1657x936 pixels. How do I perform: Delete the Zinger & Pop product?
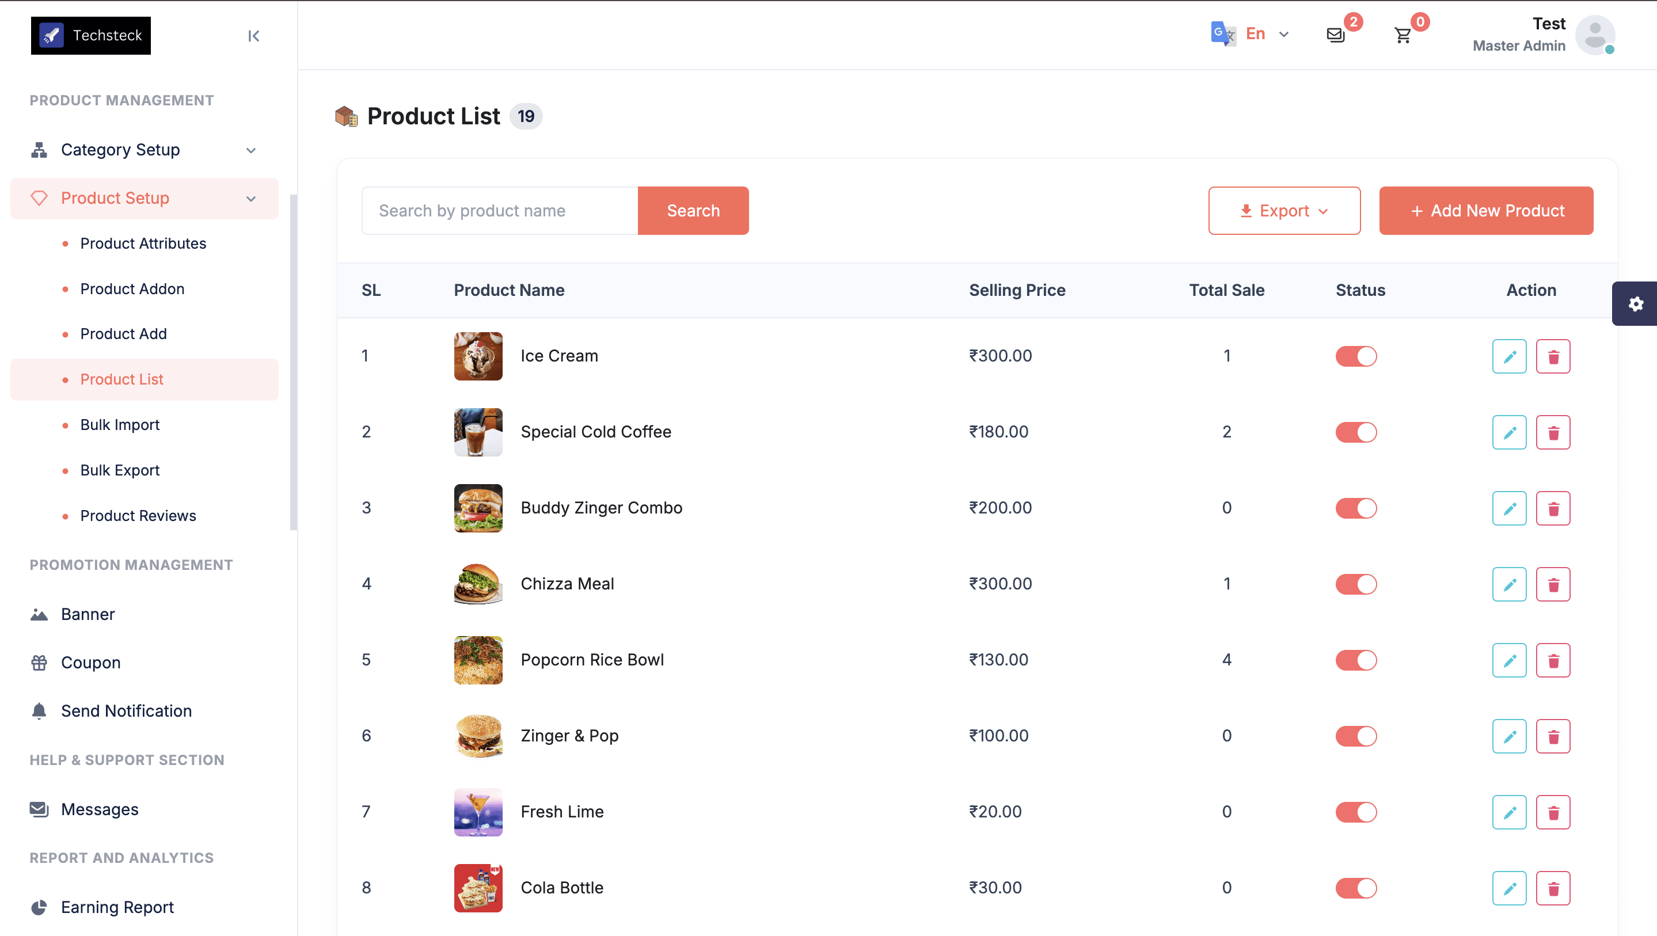(x=1553, y=736)
